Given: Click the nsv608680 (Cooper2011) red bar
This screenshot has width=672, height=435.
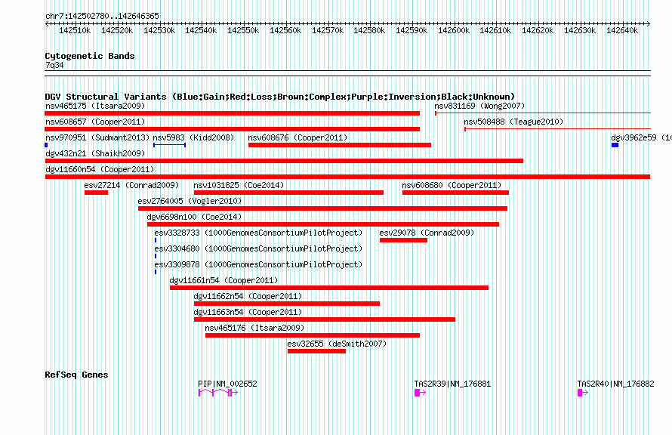Looking at the screenshot, I should (455, 193).
